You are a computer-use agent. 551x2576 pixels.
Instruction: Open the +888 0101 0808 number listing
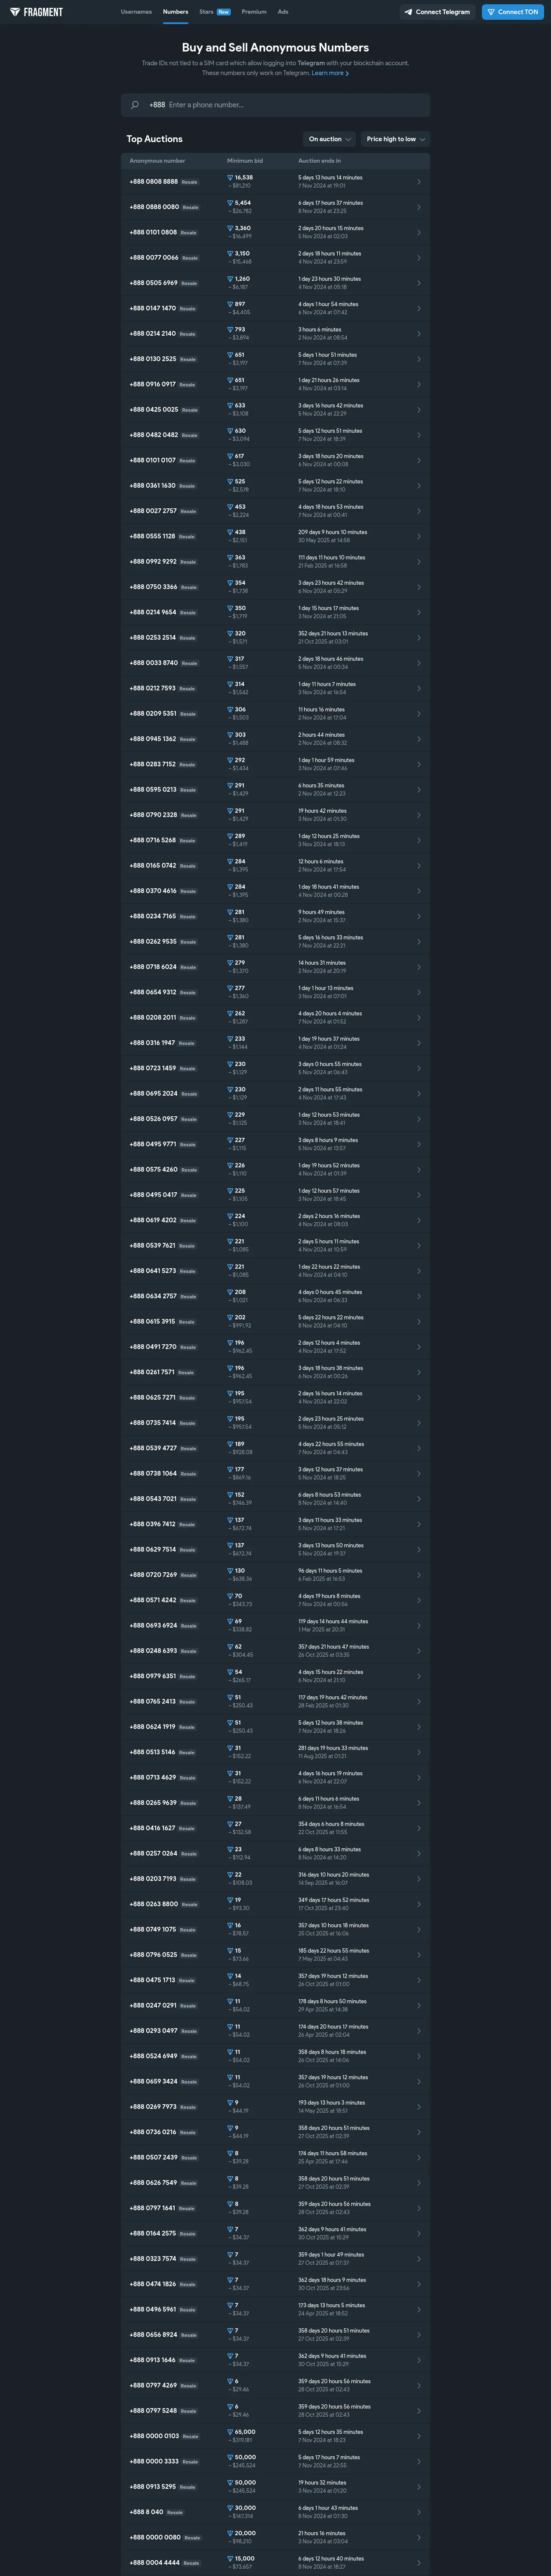click(275, 232)
